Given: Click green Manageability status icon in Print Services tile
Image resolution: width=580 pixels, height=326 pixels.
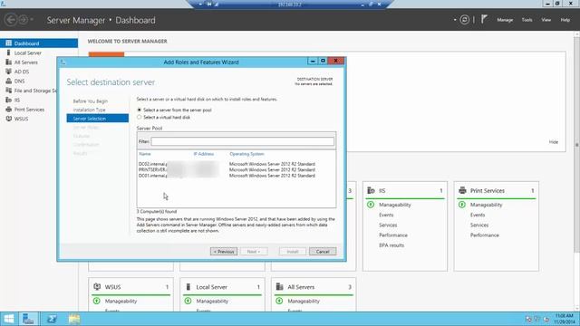Looking at the screenshot, I should coord(462,205).
